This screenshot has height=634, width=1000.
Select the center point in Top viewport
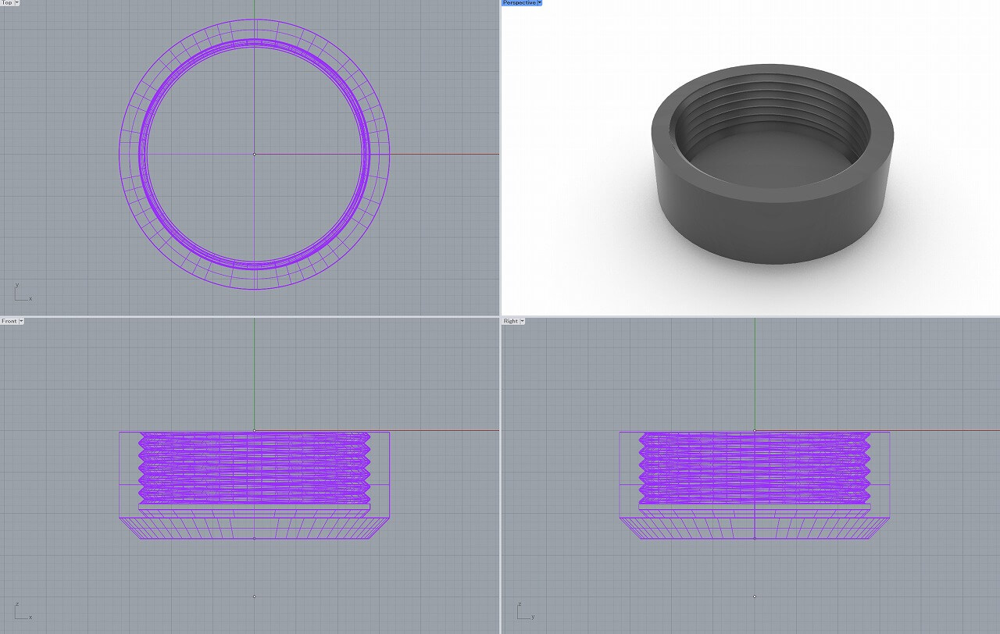pyautogui.click(x=254, y=154)
